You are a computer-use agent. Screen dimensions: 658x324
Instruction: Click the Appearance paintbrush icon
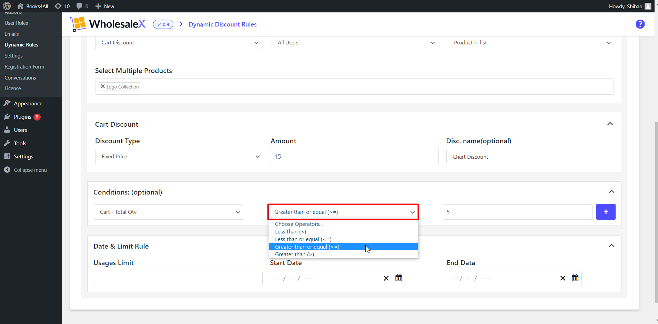[x=7, y=103]
